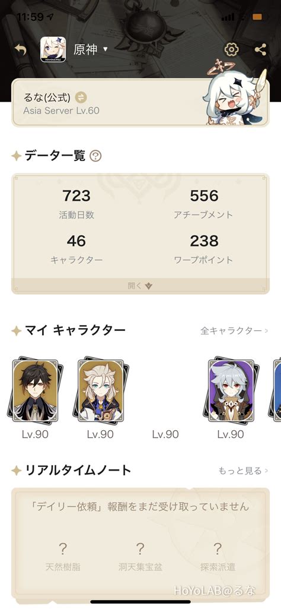Tap the share icon
Image resolution: width=281 pixels, height=609 pixels.
tap(260, 49)
